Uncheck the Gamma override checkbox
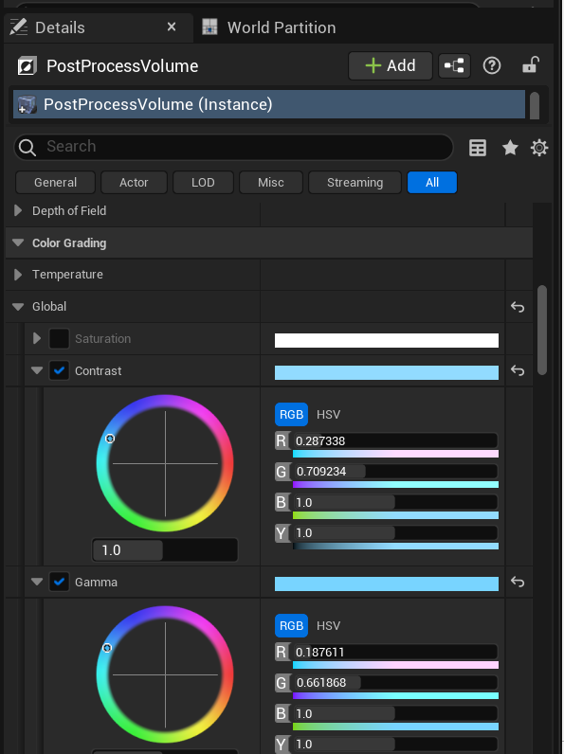The height and width of the screenshot is (754, 564). point(59,582)
